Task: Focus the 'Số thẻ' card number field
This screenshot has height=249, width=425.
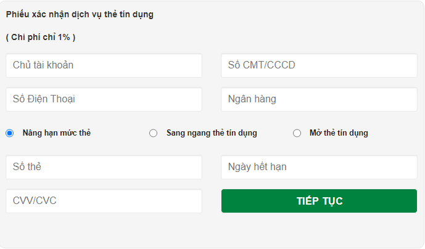Action: click(x=104, y=167)
